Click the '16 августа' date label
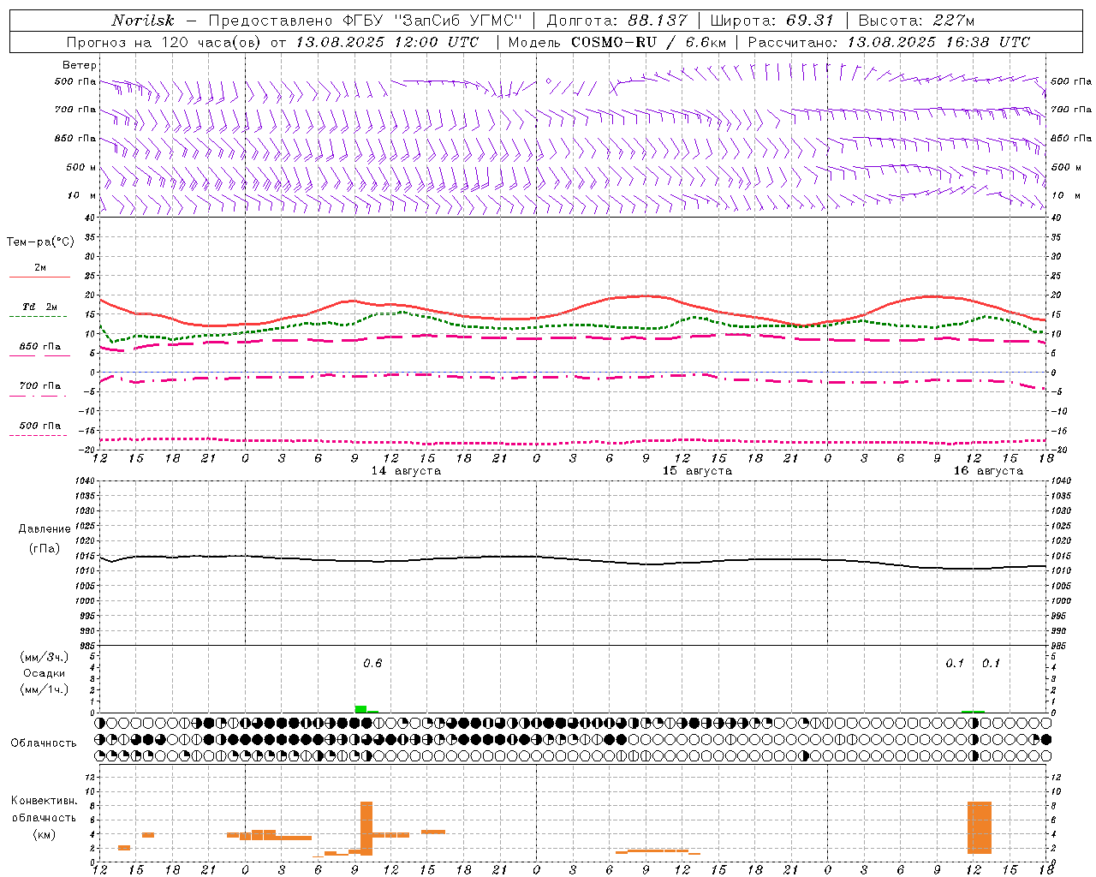The image size is (1096, 877). [988, 471]
